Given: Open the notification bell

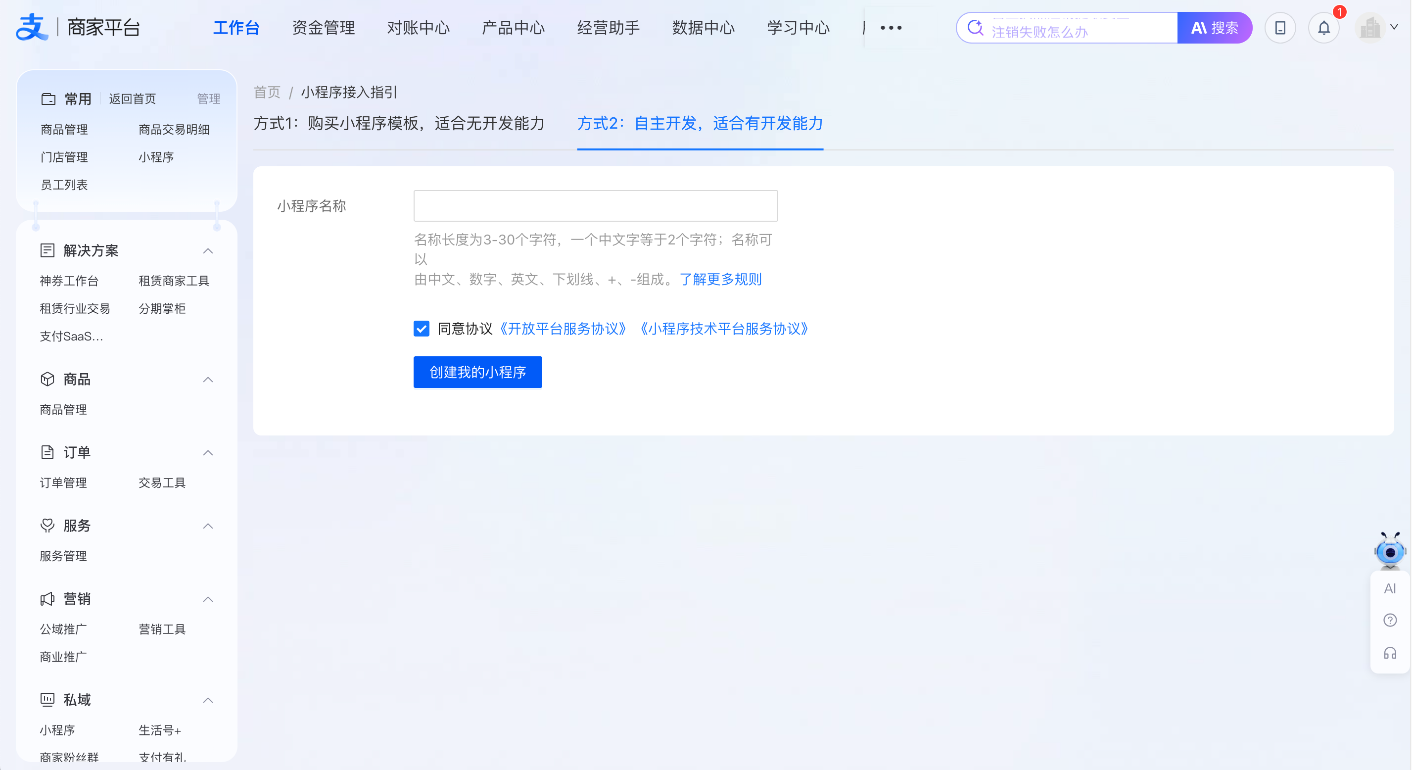Looking at the screenshot, I should (1324, 27).
